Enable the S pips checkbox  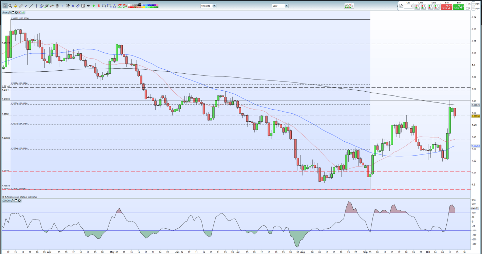click(x=467, y=4)
